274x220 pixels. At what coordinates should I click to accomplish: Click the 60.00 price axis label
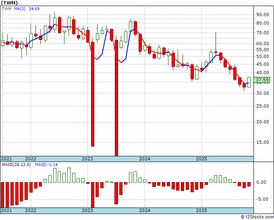click(263, 44)
